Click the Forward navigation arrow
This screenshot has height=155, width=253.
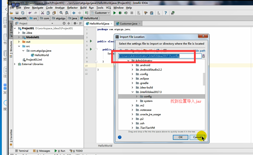79,13
